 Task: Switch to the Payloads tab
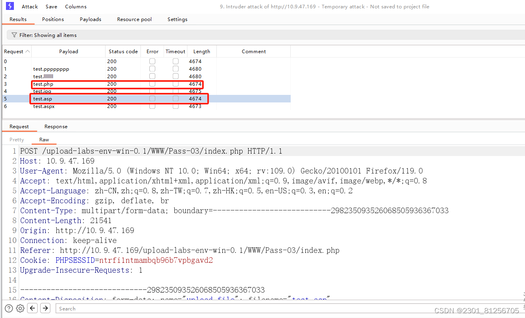(90, 19)
